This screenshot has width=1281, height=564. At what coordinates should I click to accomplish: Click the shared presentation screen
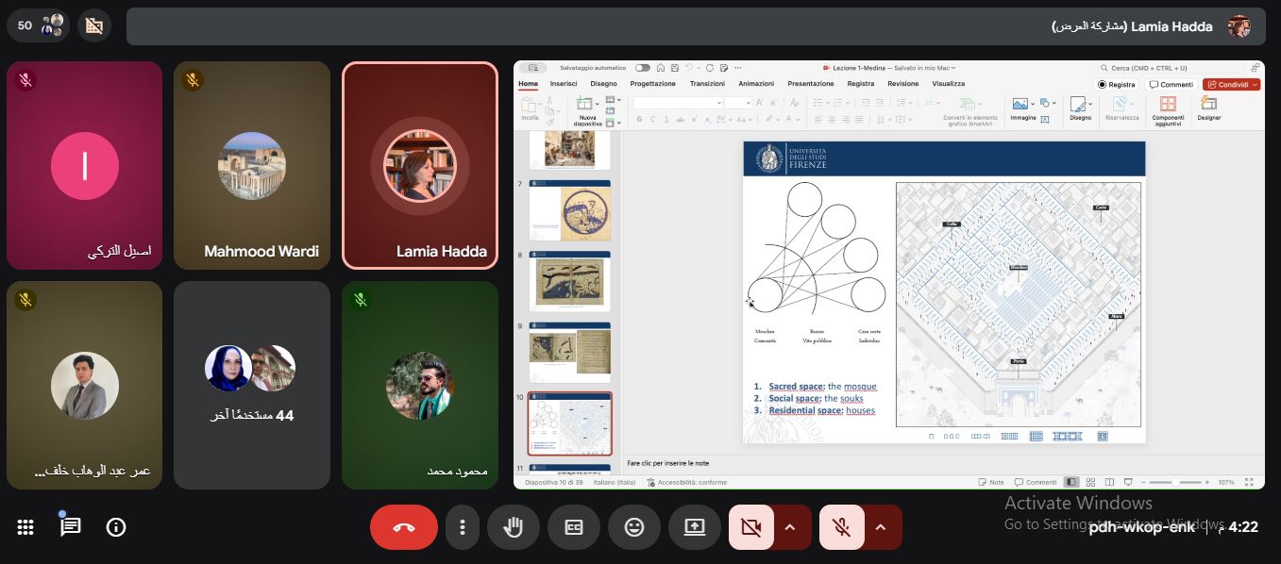(888, 274)
